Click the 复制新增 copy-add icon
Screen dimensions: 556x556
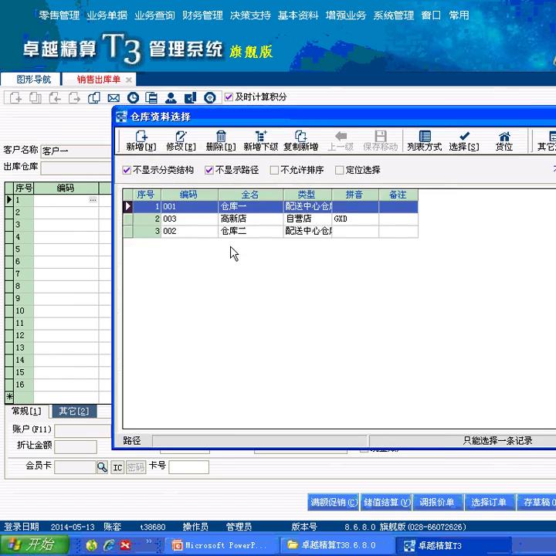[x=300, y=136]
